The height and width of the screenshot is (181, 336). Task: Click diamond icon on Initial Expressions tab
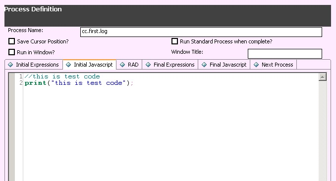10,65
